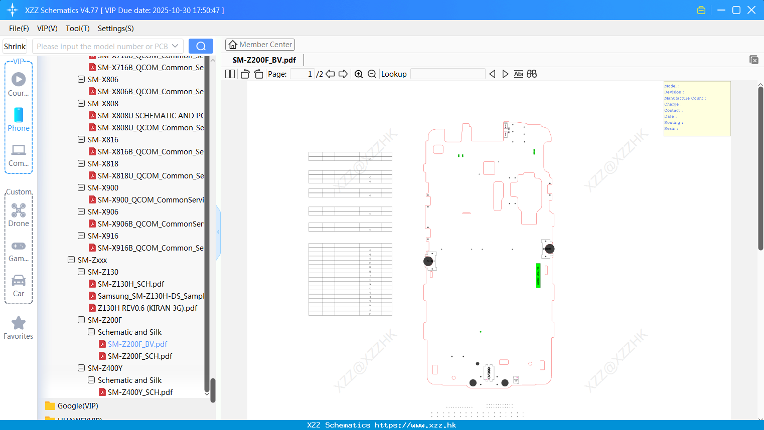This screenshot has height=430, width=764.
Task: Click the Lookup text field
Action: point(448,74)
